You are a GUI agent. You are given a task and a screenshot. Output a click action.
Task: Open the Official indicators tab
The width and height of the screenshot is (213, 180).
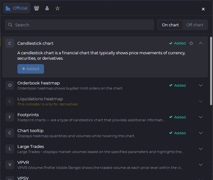[16, 8]
